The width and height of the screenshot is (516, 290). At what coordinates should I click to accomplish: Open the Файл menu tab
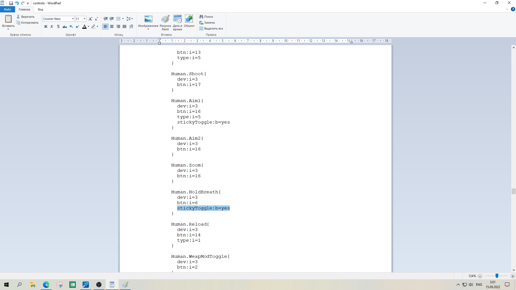click(7, 9)
